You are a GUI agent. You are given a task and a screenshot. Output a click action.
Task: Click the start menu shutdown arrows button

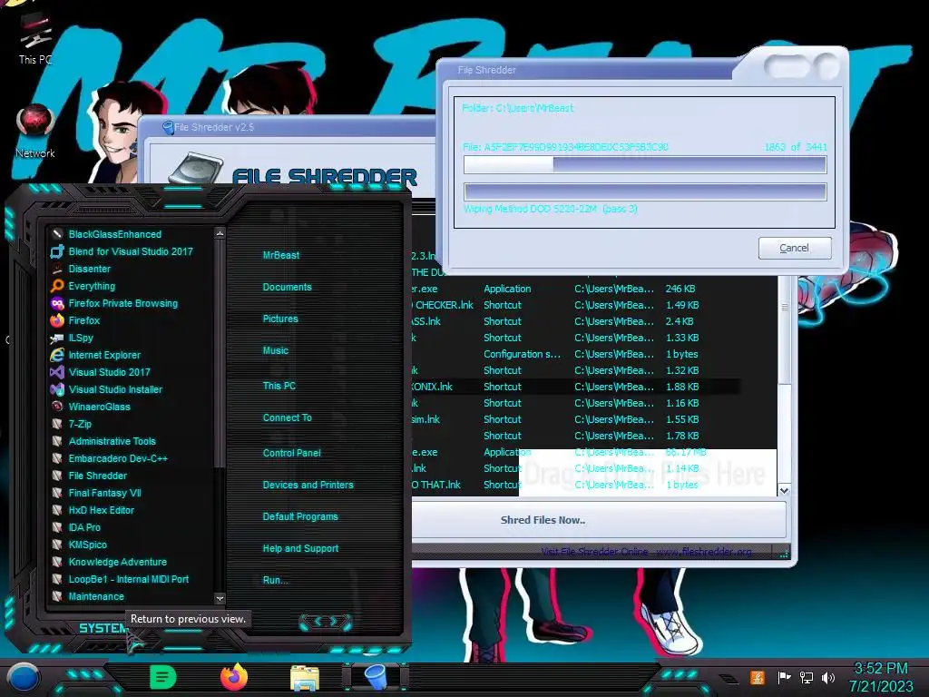(326, 622)
